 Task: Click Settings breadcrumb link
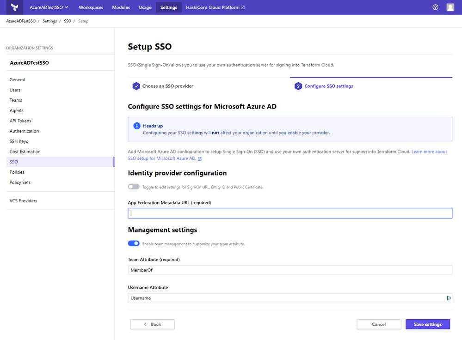pos(50,21)
